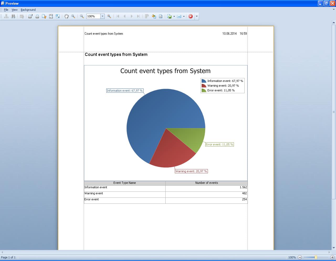
Task: Click the Header and Footer icon
Action: (51, 16)
